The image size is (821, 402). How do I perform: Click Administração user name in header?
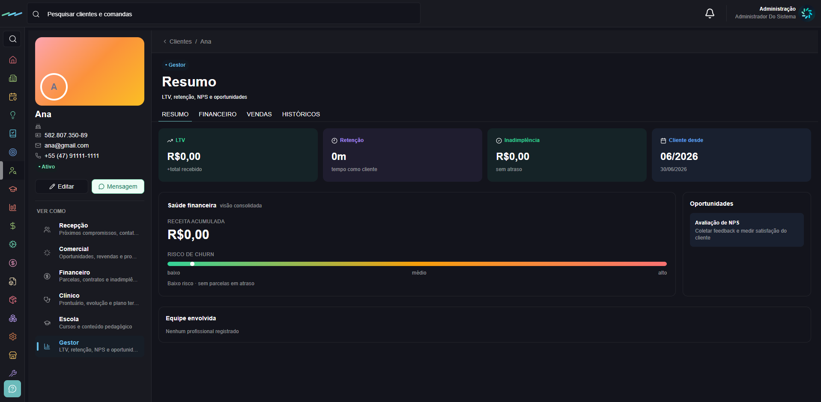pyautogui.click(x=777, y=9)
